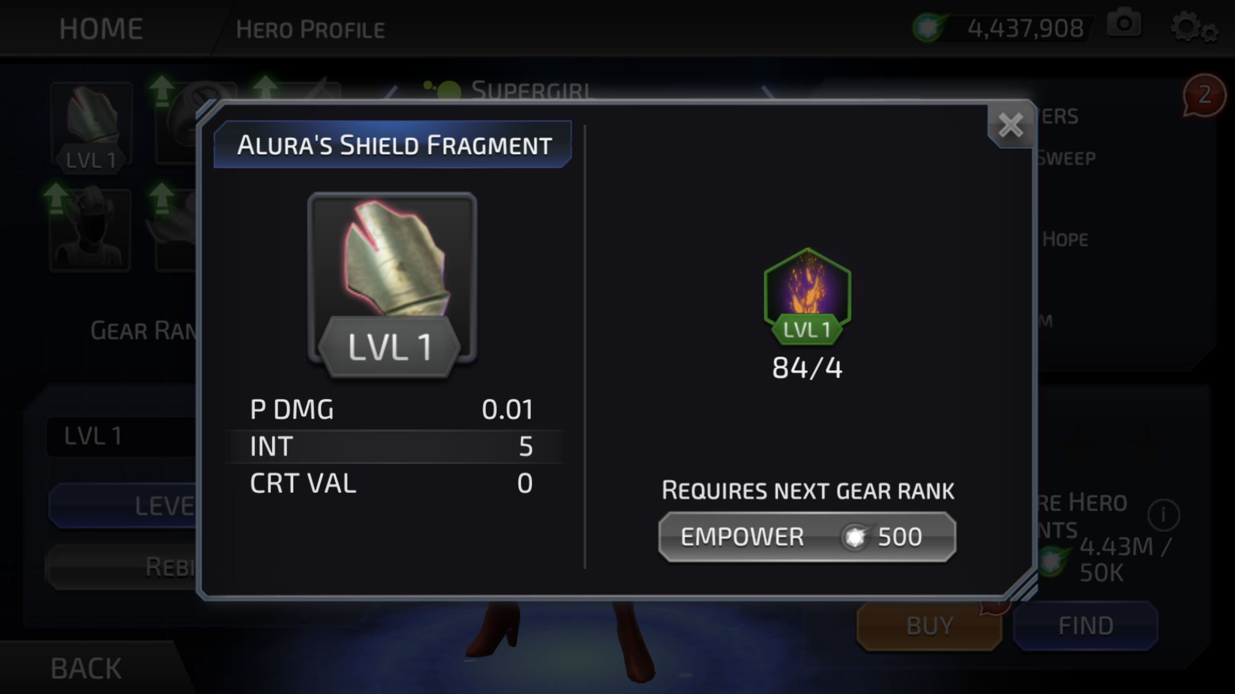The width and height of the screenshot is (1235, 694).
Task: Open the red chat bubble notification
Action: (1204, 95)
